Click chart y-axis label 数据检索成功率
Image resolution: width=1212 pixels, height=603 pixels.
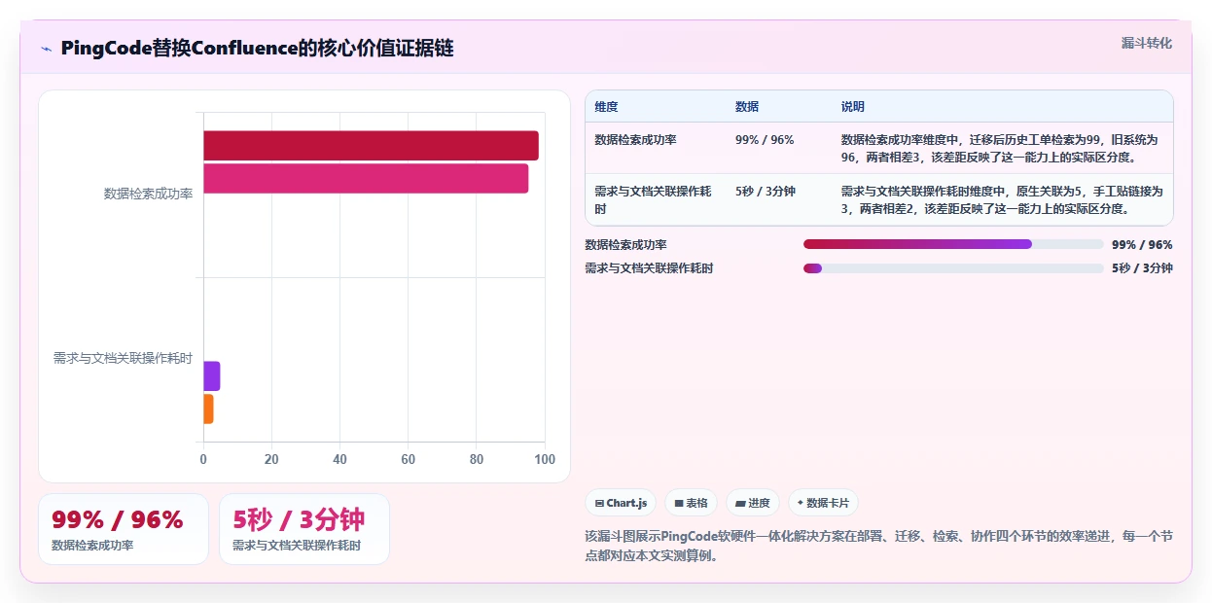[148, 194]
